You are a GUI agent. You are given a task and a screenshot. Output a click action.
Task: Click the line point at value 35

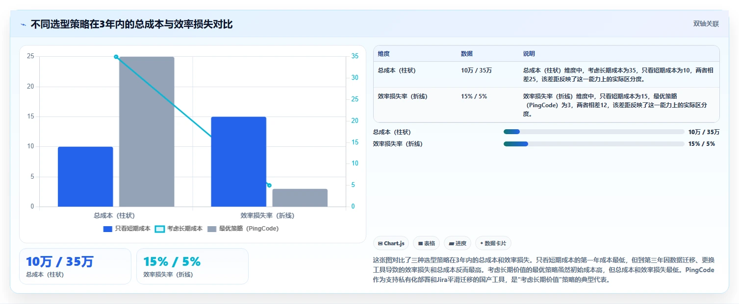[x=116, y=57]
